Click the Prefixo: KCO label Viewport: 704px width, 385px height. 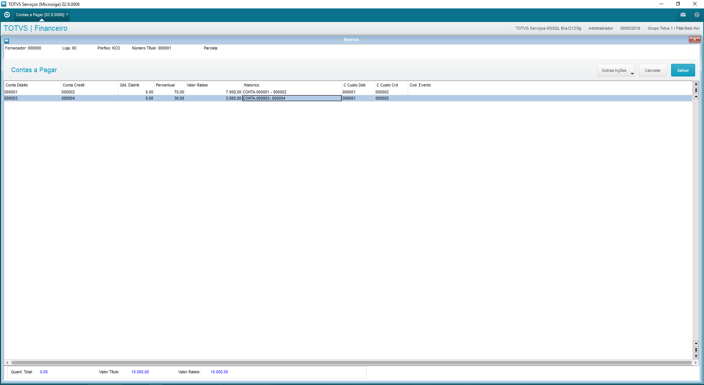pyautogui.click(x=109, y=48)
